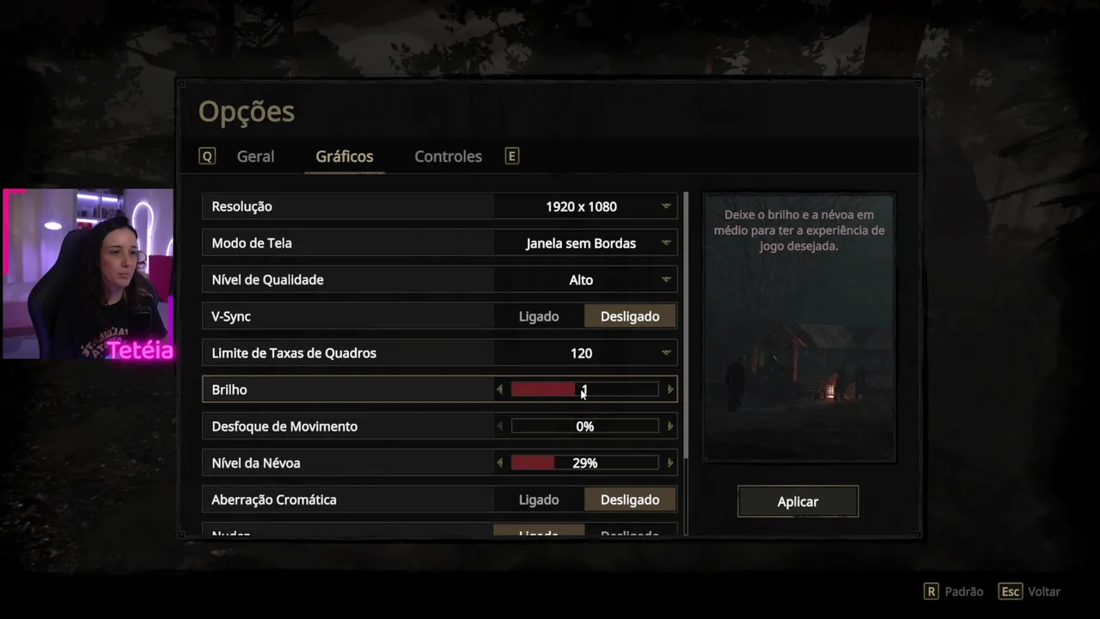Set V-Sync to Desligado

pos(630,316)
